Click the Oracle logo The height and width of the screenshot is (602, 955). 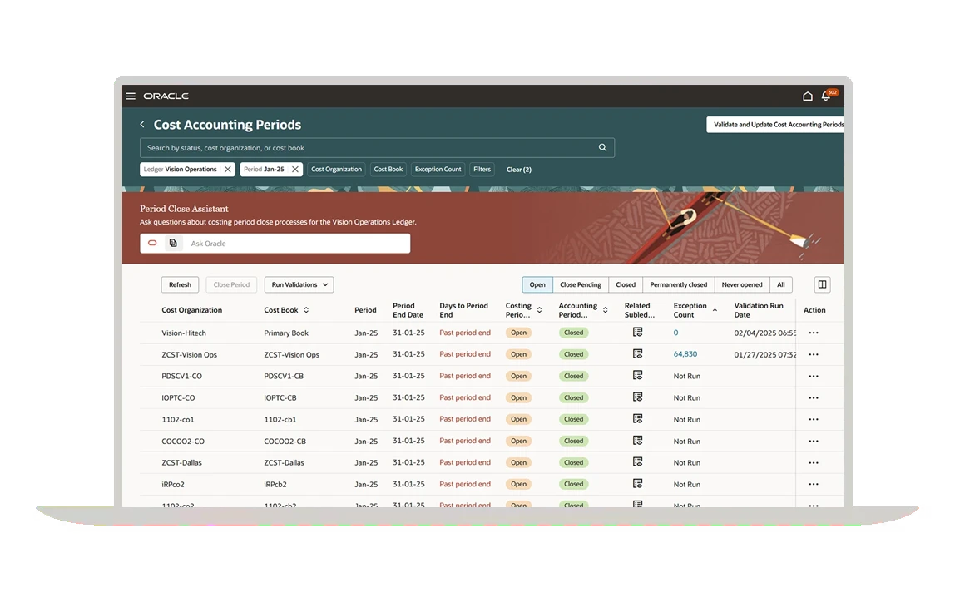166,96
